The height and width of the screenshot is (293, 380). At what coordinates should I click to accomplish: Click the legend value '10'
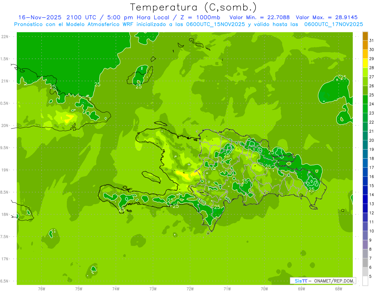372,231
